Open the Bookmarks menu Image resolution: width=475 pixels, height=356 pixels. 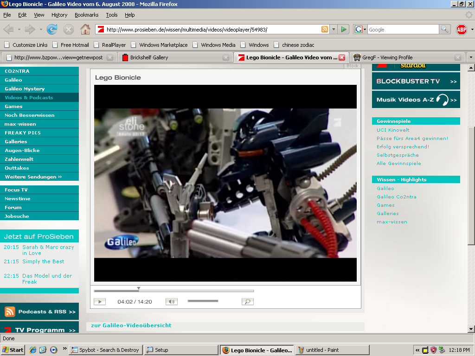87,15
